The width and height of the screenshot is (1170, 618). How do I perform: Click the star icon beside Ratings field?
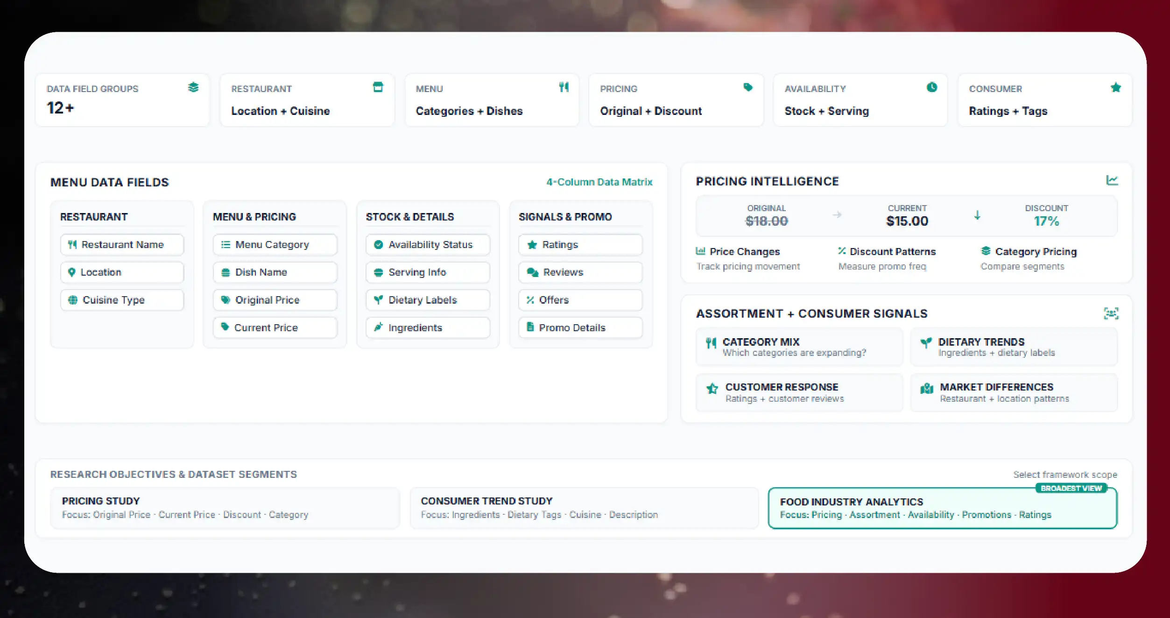point(532,244)
